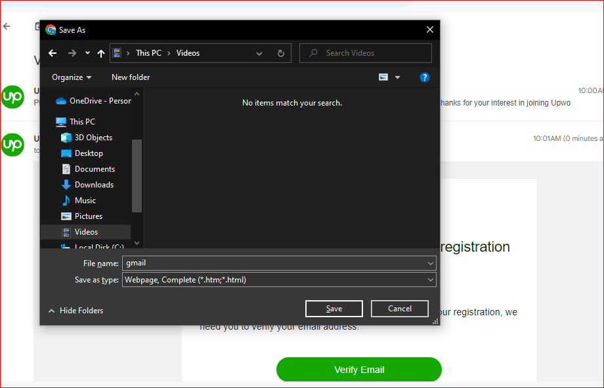Click navigation pane scroll down arrow

(x=137, y=243)
